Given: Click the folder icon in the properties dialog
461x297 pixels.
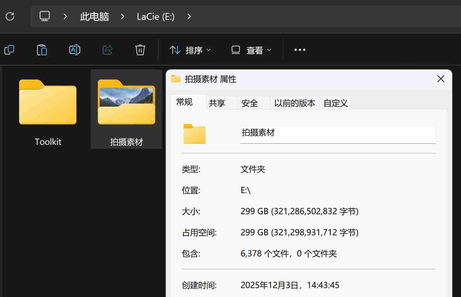Looking at the screenshot, I should coord(194,135).
